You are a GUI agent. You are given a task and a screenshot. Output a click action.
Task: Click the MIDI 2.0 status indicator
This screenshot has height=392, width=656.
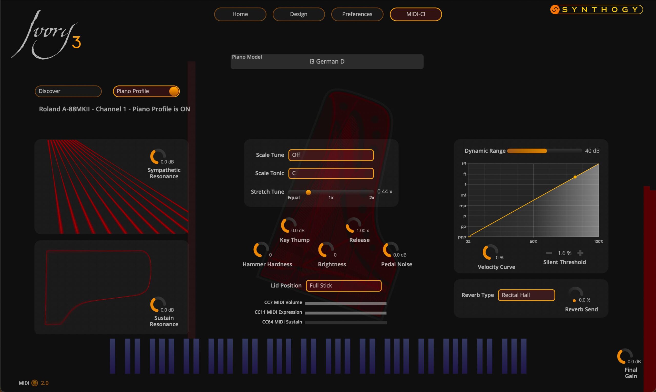pos(34,383)
